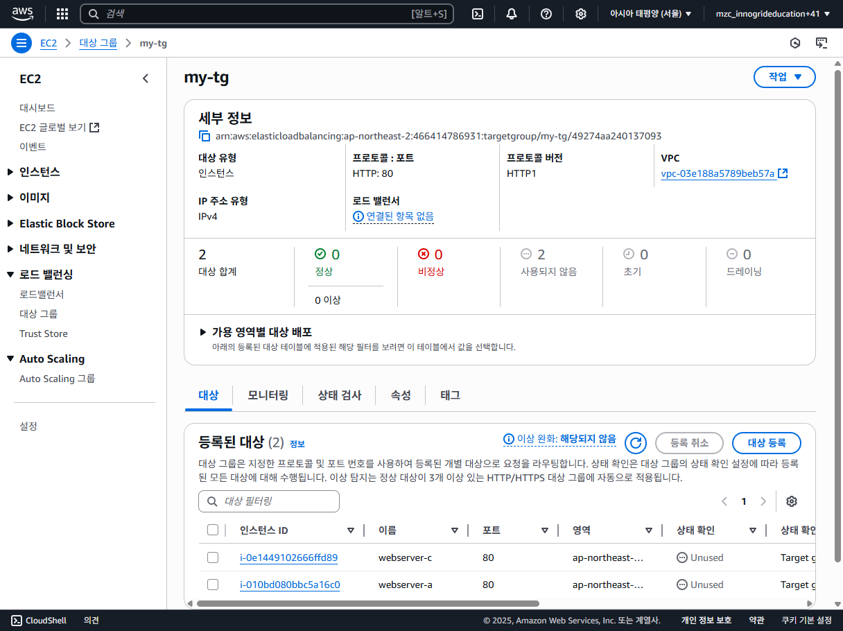Open 쿠키 기본 설정 in footer
The width and height of the screenshot is (843, 631).
807,621
